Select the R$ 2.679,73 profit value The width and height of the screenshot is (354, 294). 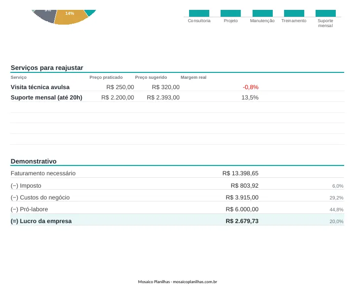[x=242, y=221]
